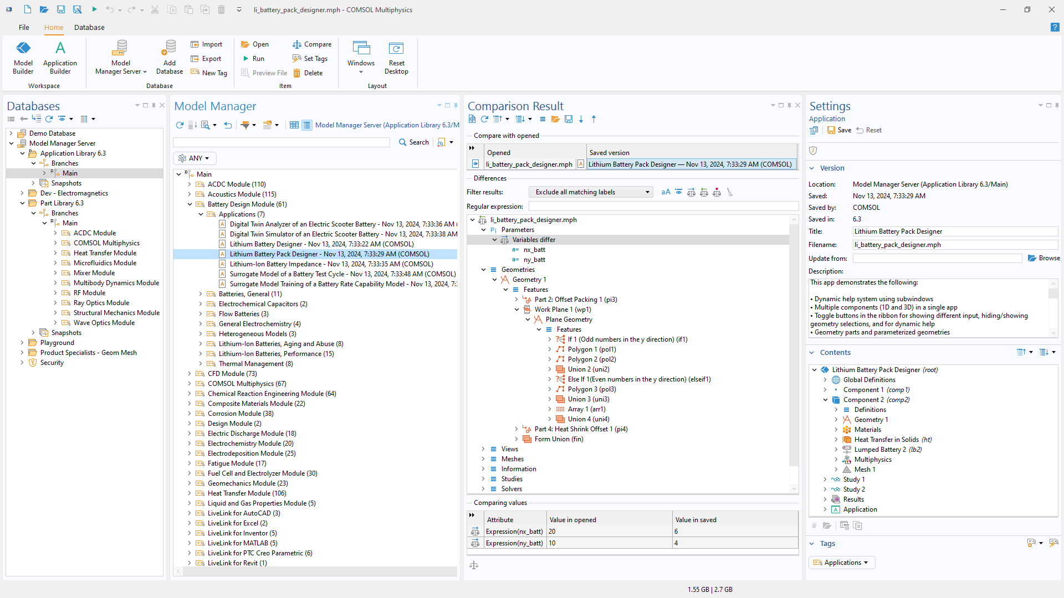This screenshot has width=1064, height=598.
Task: Click the Browse button next to Update from
Action: [1045, 259]
